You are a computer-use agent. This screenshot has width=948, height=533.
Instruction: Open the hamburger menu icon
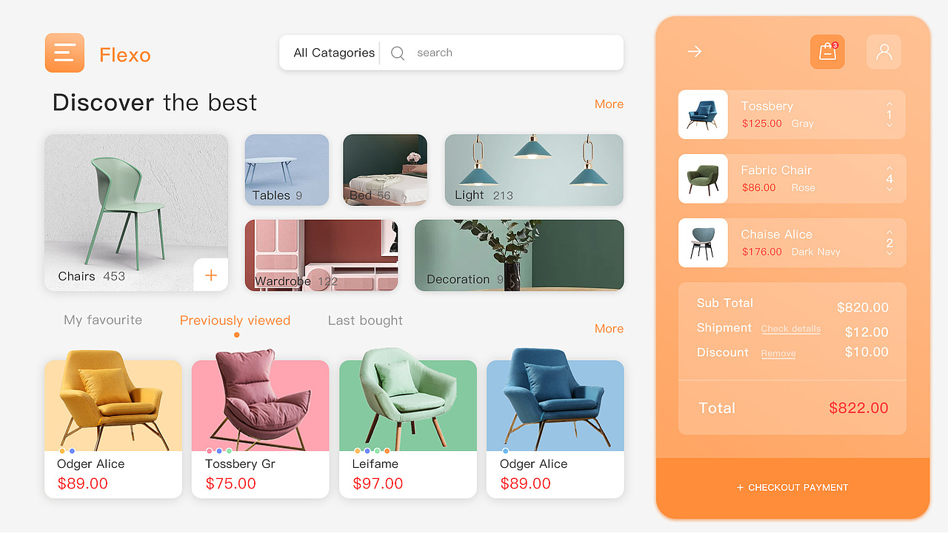pyautogui.click(x=64, y=53)
